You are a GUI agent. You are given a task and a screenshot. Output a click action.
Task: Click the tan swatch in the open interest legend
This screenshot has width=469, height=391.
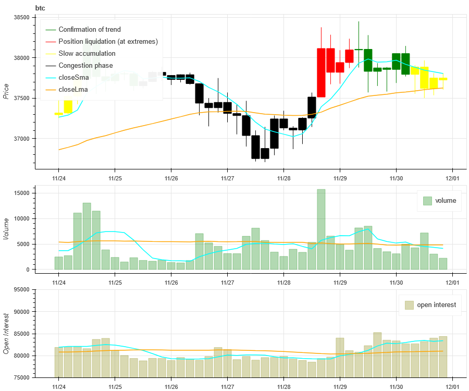point(409,305)
